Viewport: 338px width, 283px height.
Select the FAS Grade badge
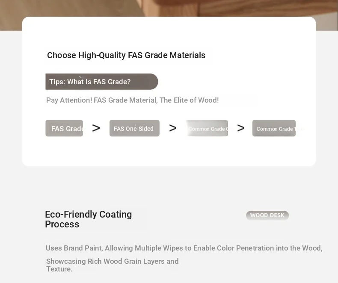64,128
